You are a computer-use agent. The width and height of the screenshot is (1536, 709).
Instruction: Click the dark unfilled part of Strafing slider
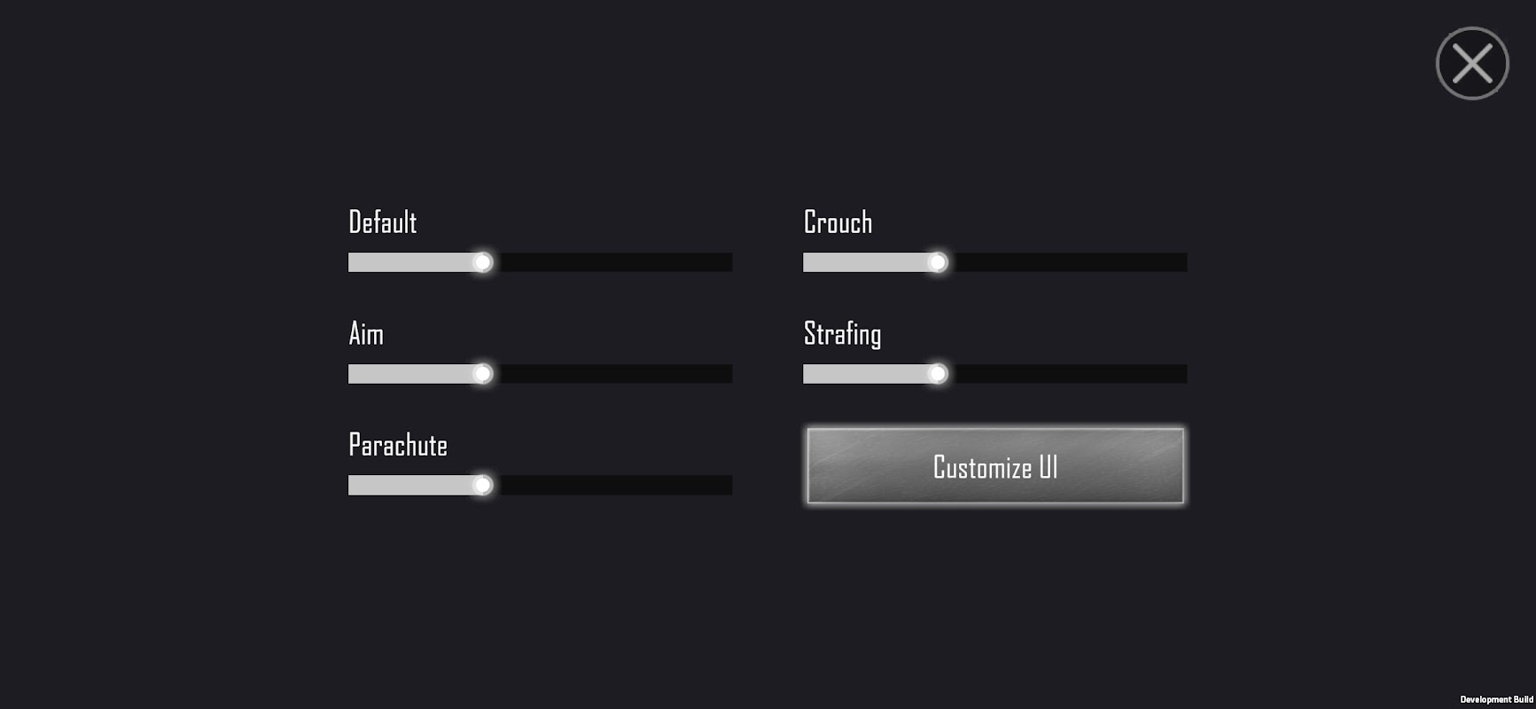point(1071,374)
